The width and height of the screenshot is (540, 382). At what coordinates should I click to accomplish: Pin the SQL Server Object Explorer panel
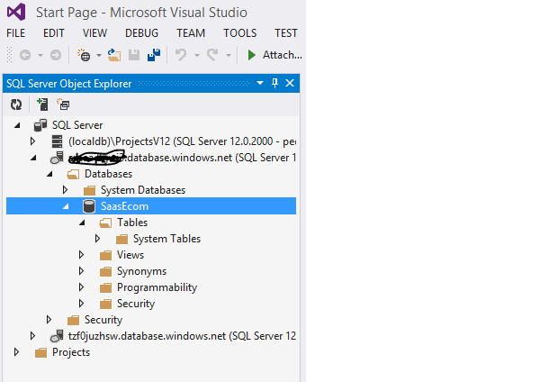click(x=274, y=83)
